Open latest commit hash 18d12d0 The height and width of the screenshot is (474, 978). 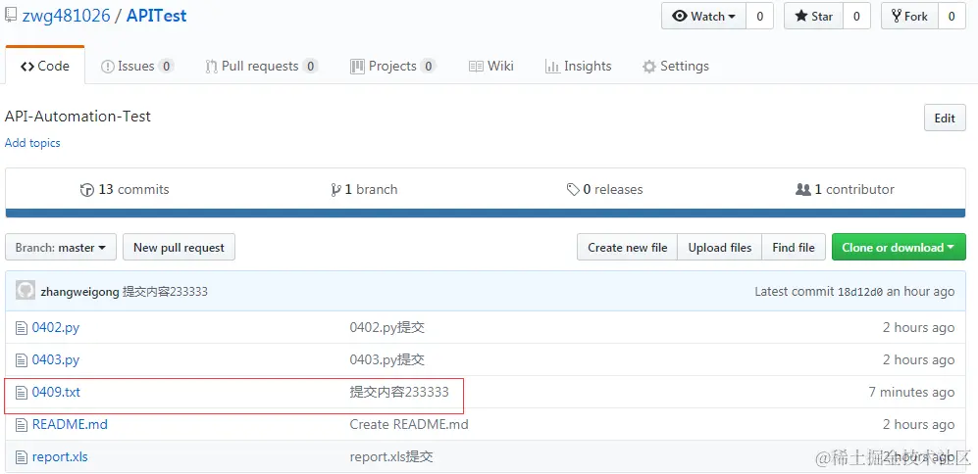coord(860,292)
